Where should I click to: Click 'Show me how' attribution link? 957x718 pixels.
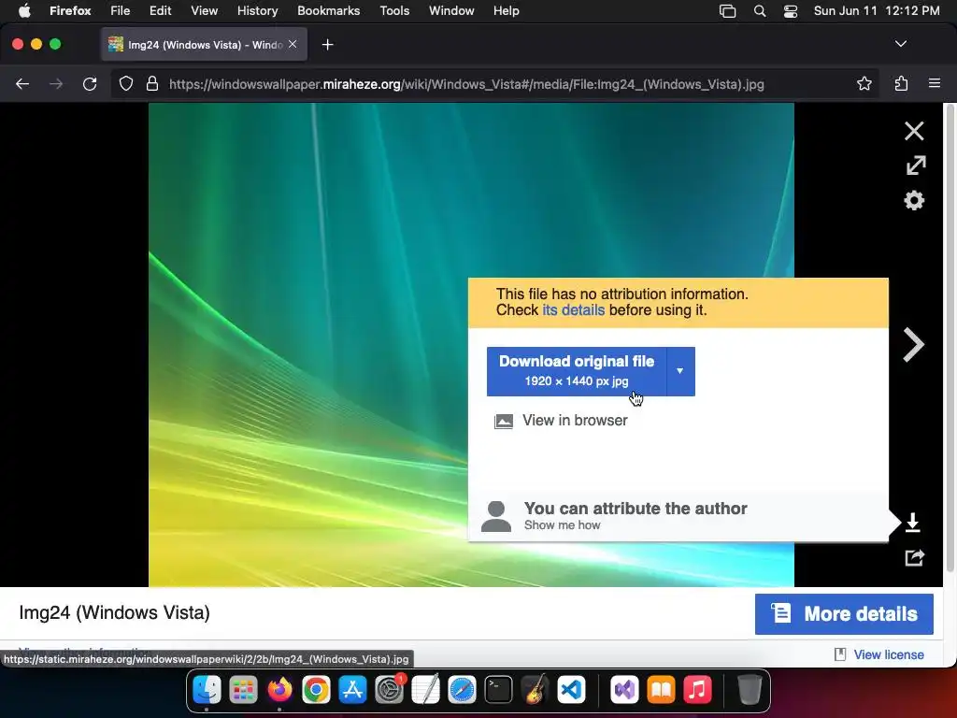[562, 525]
